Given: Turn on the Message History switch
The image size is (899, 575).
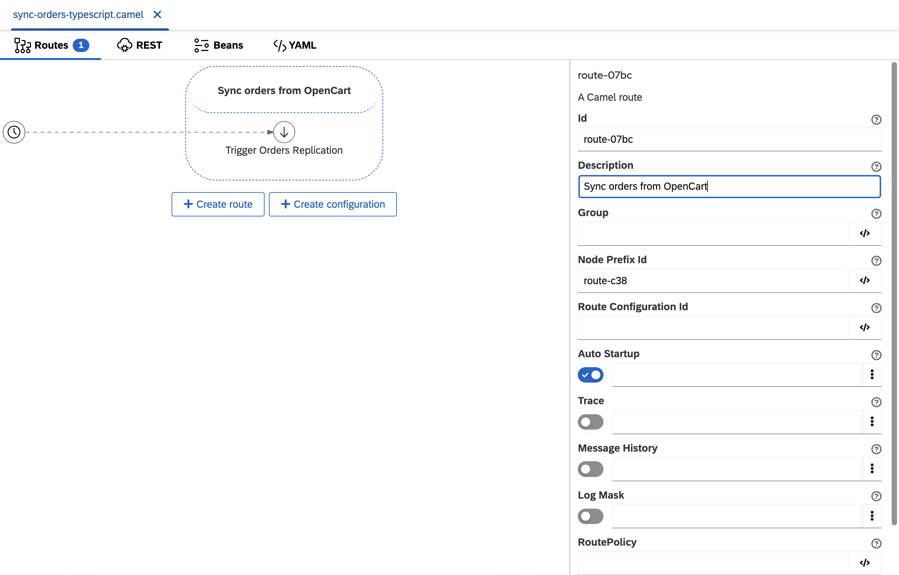Looking at the screenshot, I should tap(590, 469).
